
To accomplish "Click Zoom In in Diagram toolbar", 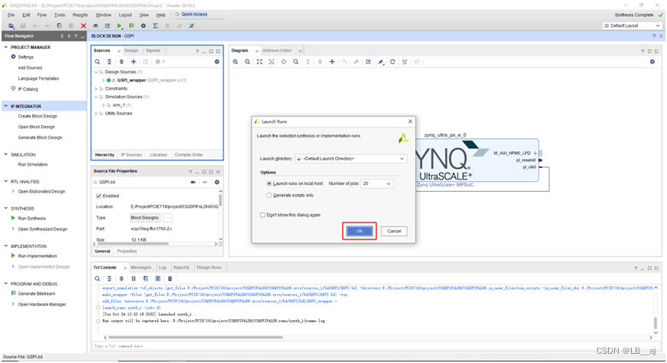I will (x=235, y=61).
